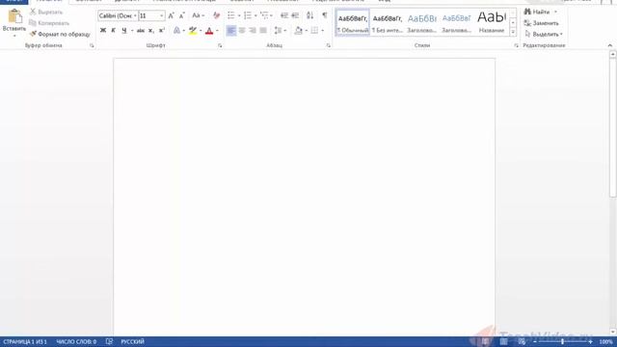Sort paragraph text with A-Z icon
This screenshot has height=347, width=617.
[310, 15]
